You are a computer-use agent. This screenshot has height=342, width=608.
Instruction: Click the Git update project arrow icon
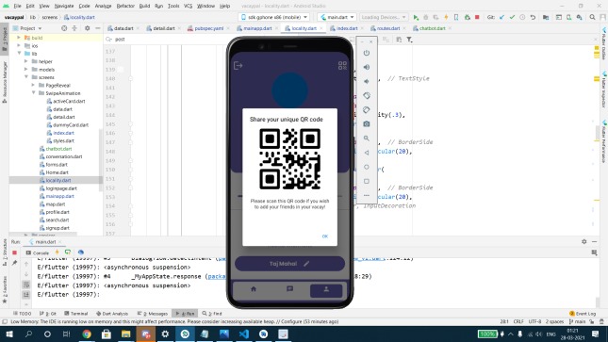pyautogui.click(x=501, y=18)
